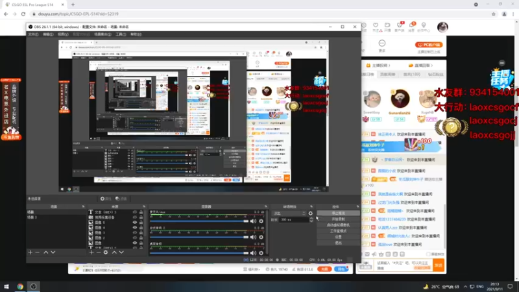
Task: Click the orange 发送 send button
Action: point(439,265)
